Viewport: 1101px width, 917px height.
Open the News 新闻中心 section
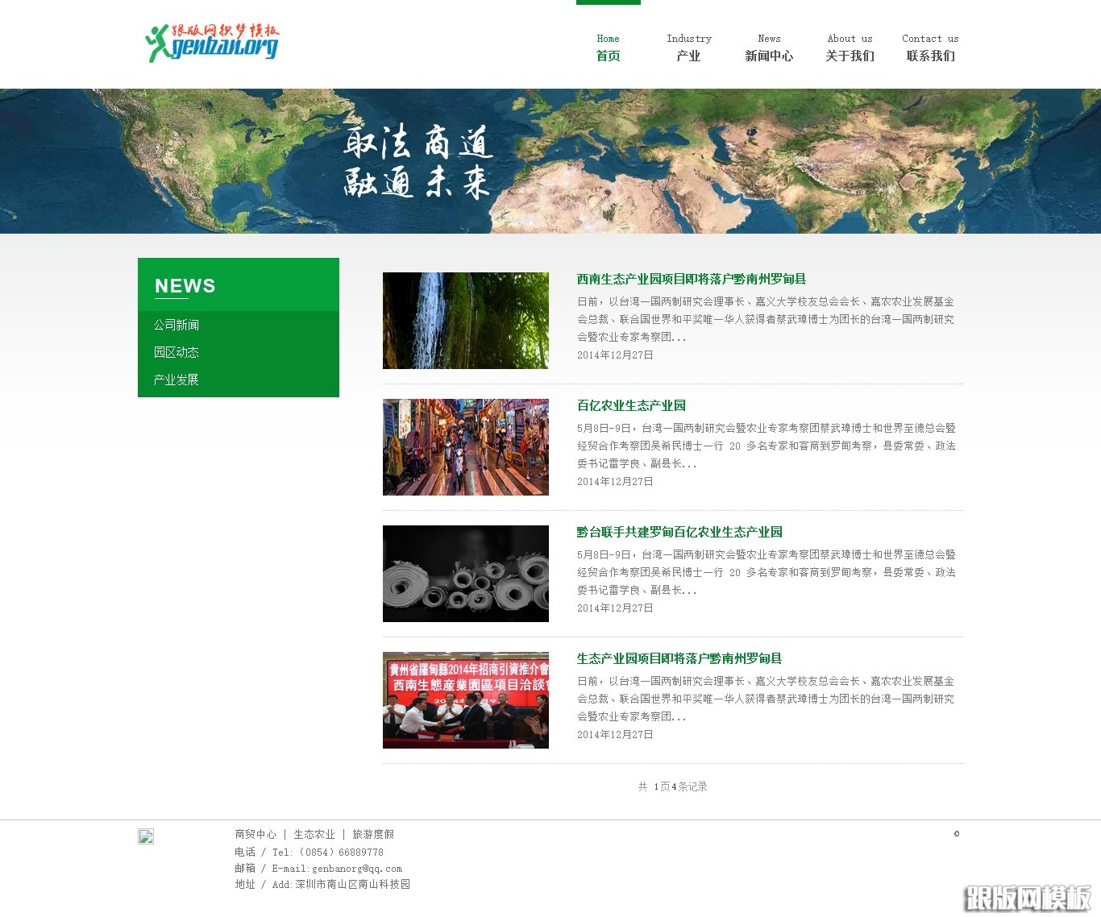click(x=770, y=48)
